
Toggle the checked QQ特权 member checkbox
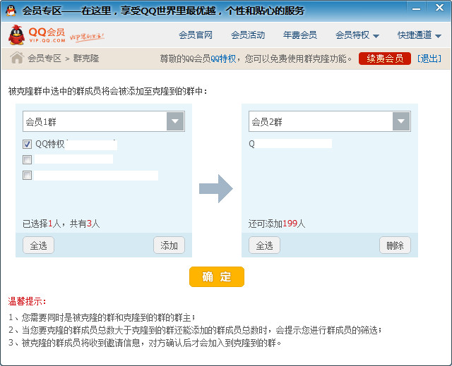point(28,144)
